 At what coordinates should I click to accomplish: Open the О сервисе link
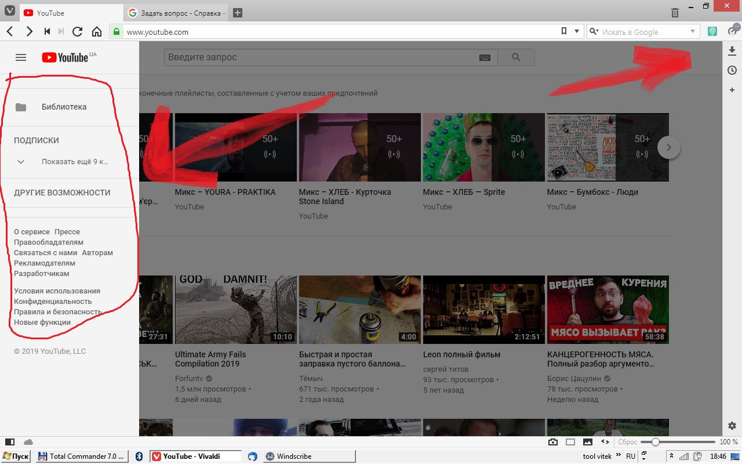click(x=32, y=232)
